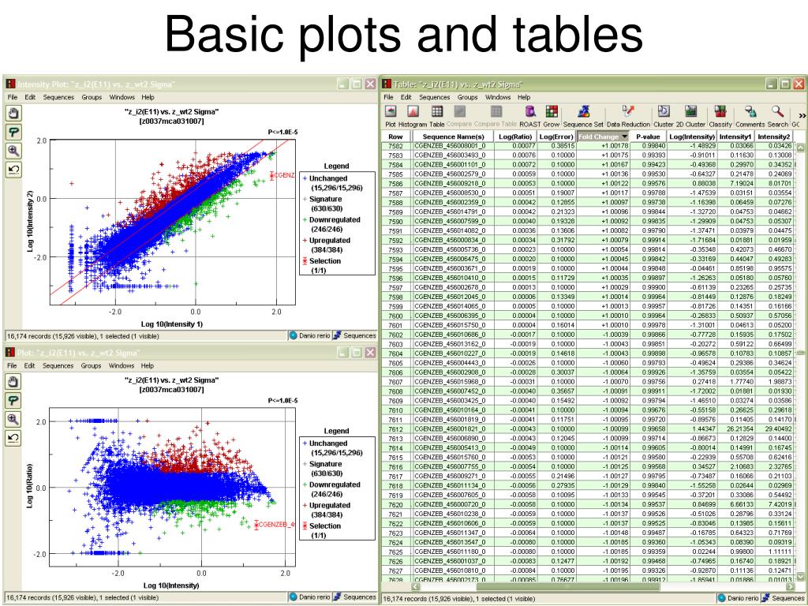Open Windows menu in the lower Plot window
The height and width of the screenshot is (606, 808).
point(121,365)
